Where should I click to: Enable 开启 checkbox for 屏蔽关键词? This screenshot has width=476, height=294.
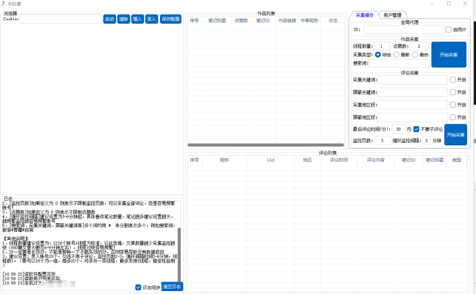point(453,92)
